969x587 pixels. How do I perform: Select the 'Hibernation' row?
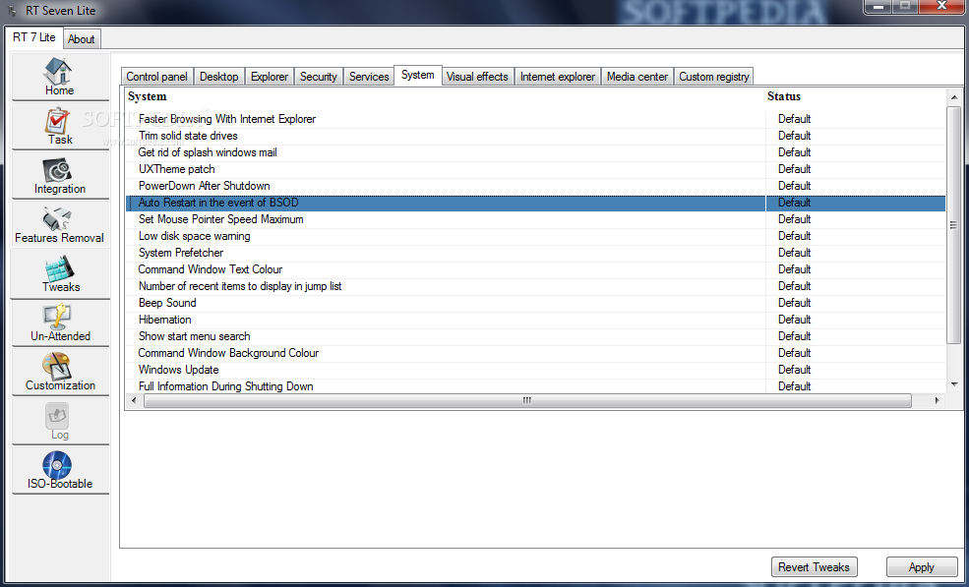pos(536,320)
